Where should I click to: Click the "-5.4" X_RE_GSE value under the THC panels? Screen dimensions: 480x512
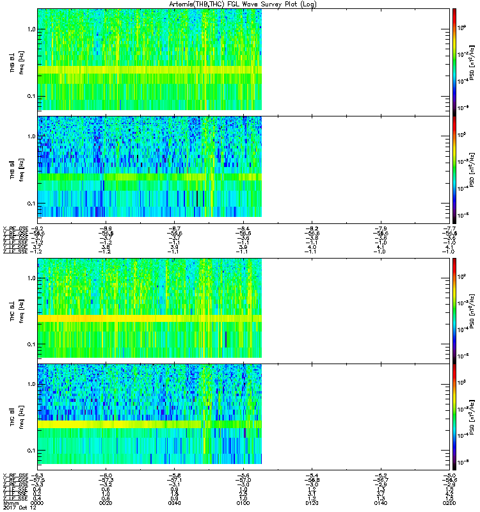(x=312, y=476)
